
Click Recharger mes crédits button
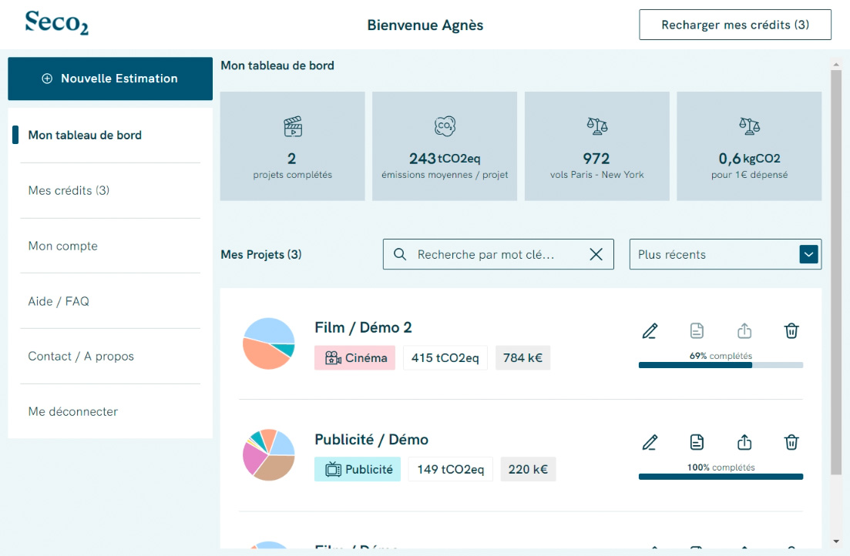(x=735, y=25)
